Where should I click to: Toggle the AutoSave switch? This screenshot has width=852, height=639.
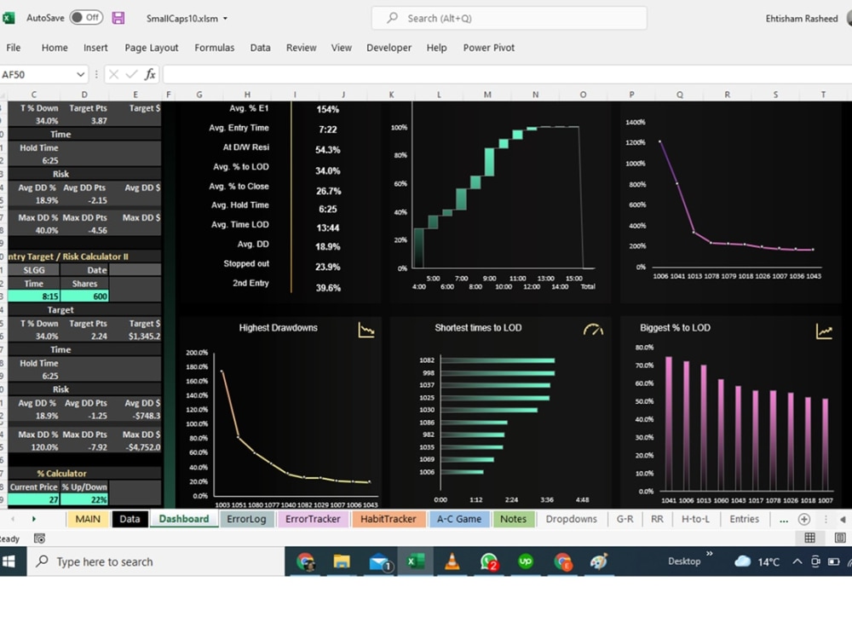[x=86, y=17]
